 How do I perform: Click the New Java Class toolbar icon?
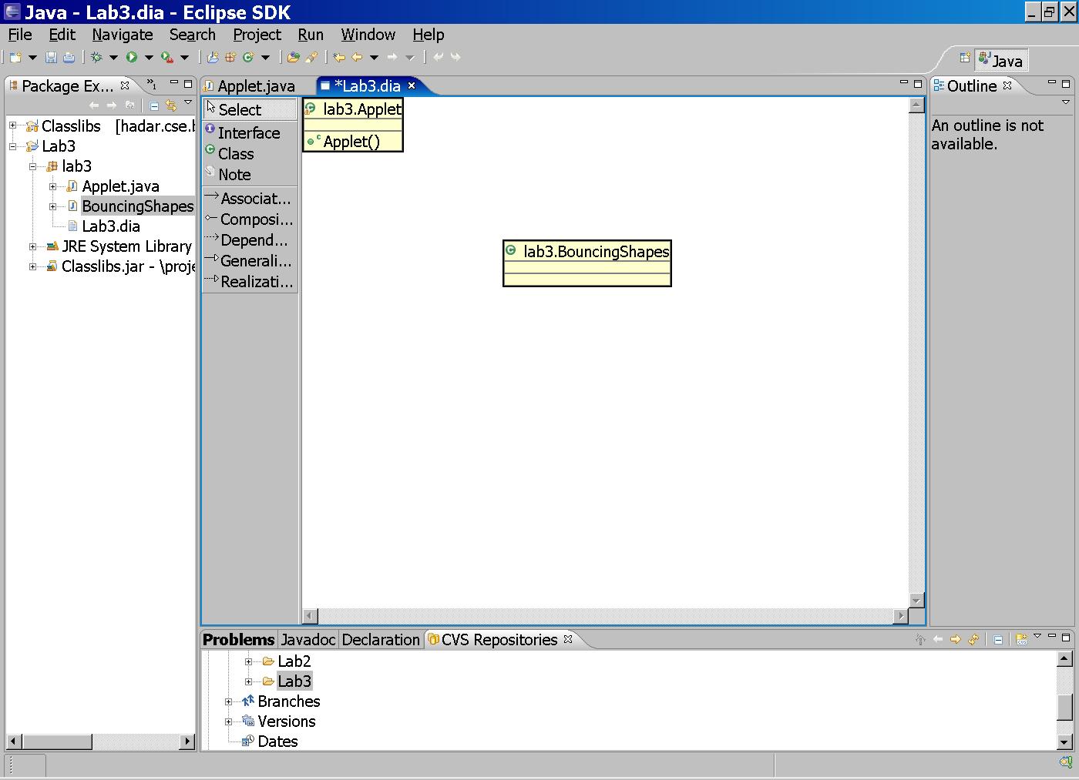pos(248,57)
